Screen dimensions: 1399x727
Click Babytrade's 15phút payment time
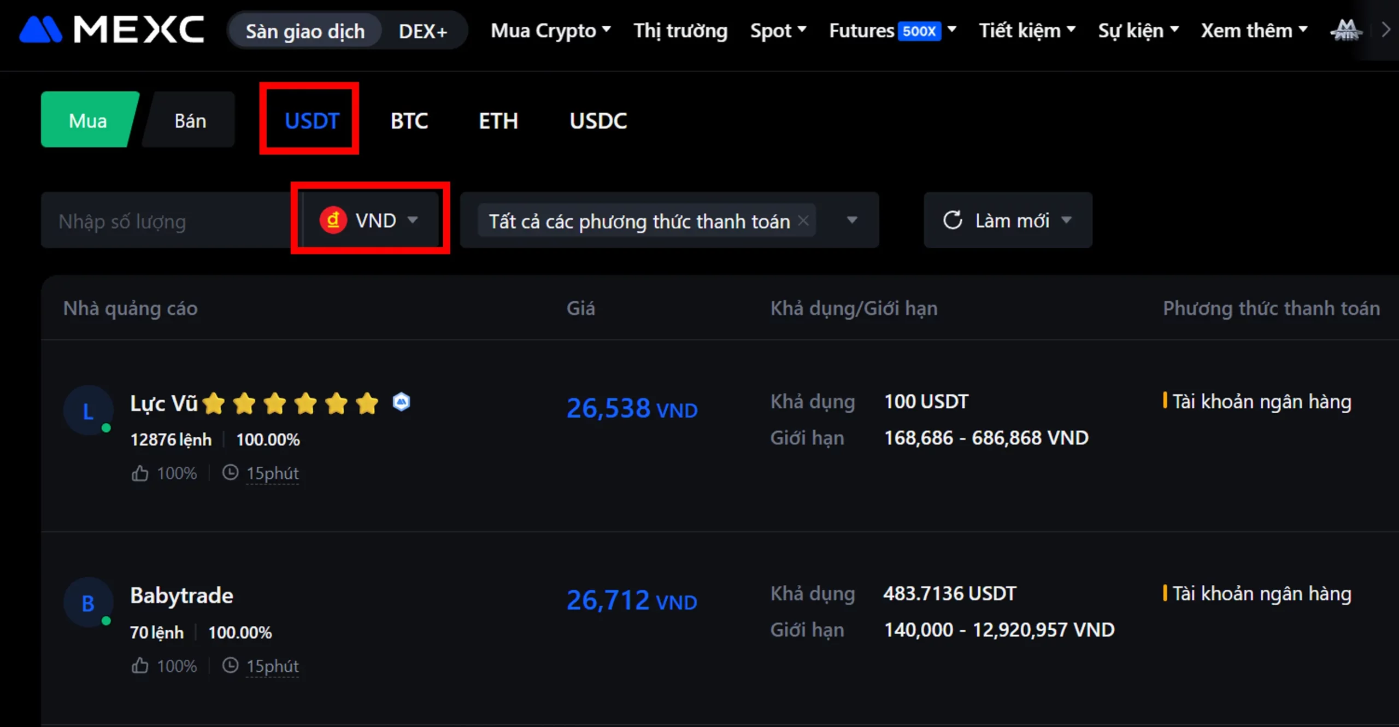click(272, 666)
